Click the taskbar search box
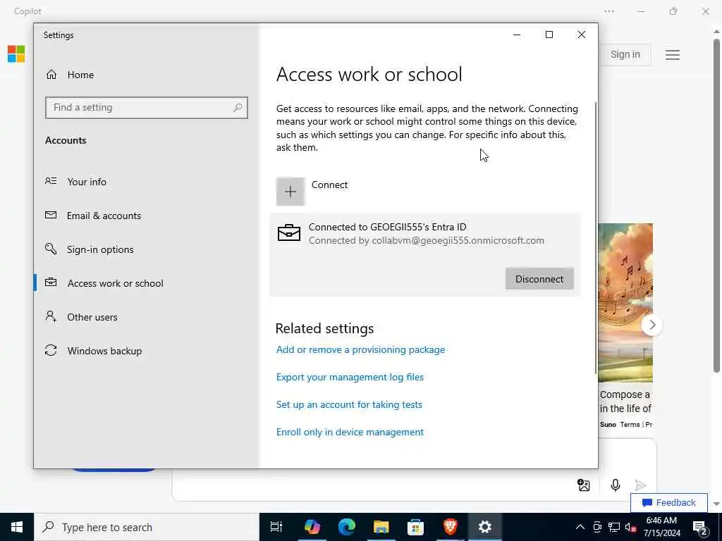The height and width of the screenshot is (541, 722). (147, 527)
